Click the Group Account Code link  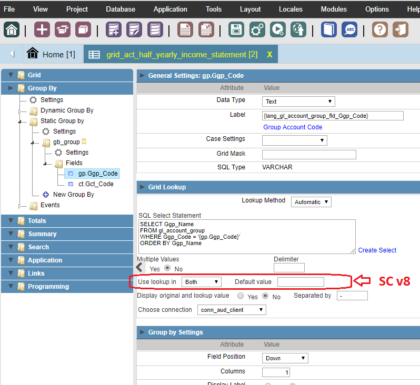point(293,127)
